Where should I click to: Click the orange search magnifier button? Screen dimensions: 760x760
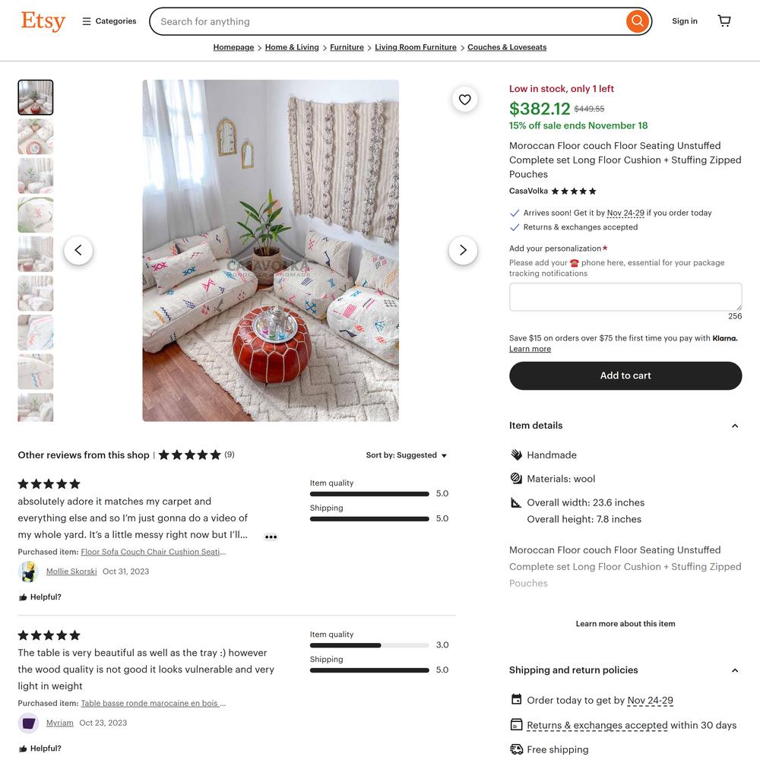coord(638,21)
